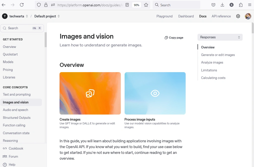Image resolution: width=254 pixels, height=167 pixels.
Task: Open the Pocket save icon
Action: [x=213, y=5]
